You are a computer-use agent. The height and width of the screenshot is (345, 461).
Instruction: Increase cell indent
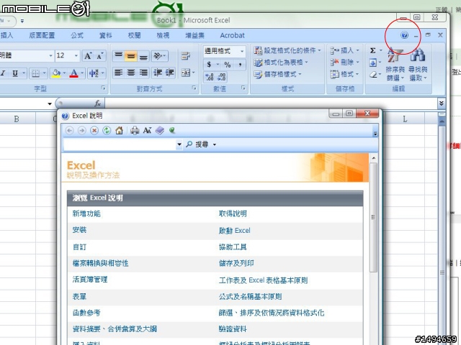click(170, 73)
